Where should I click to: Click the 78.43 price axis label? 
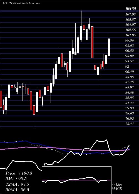pos(130,113)
